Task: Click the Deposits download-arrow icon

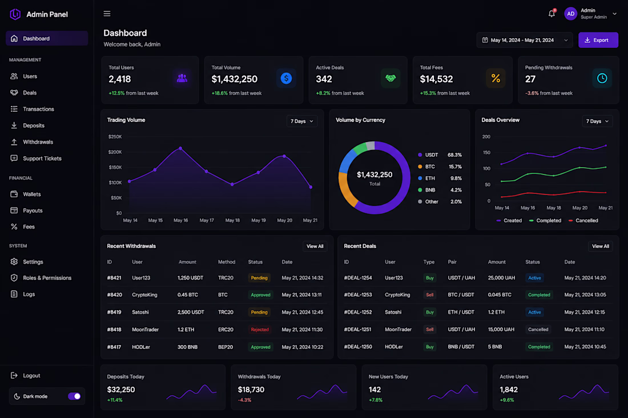Action: coord(14,125)
